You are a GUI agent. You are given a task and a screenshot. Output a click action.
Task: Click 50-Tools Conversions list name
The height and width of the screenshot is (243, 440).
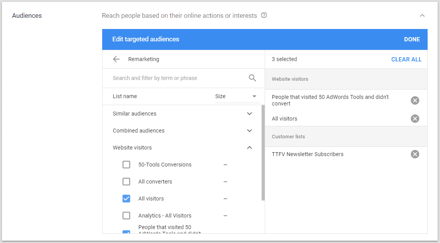[x=165, y=165]
